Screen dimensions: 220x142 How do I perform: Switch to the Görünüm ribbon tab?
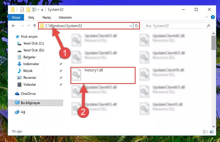(65, 17)
